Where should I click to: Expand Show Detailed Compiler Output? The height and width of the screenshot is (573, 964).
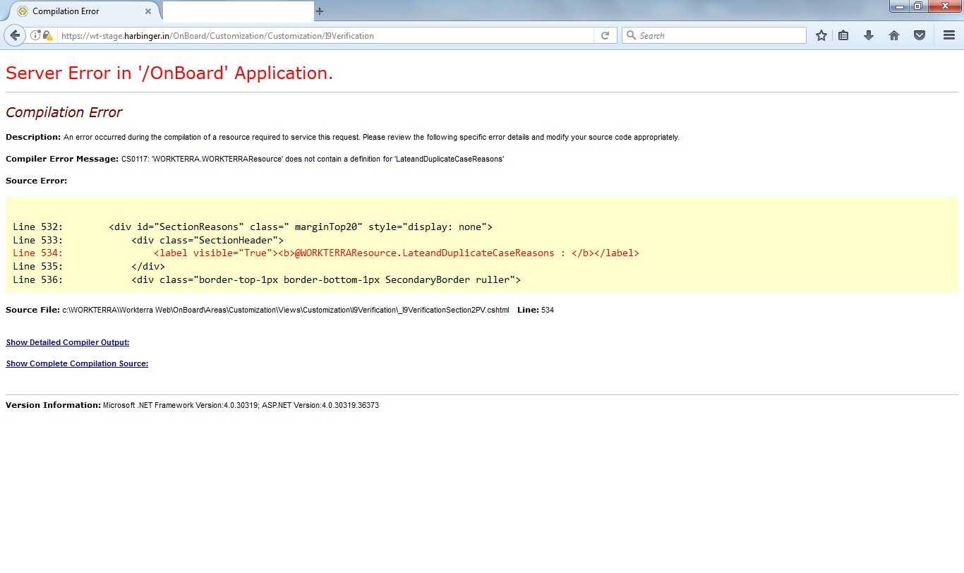(x=67, y=342)
